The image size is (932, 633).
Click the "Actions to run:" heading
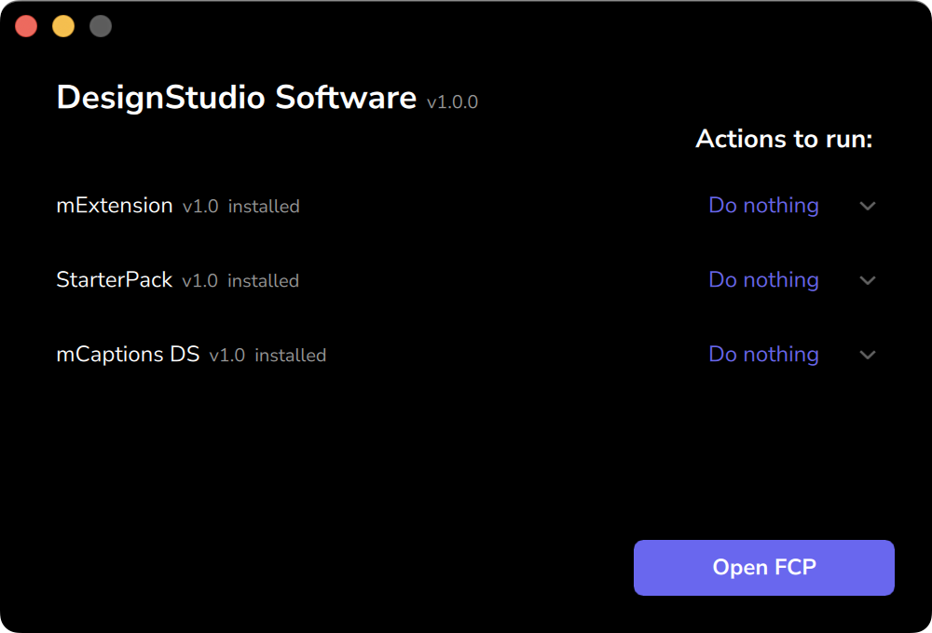pyautogui.click(x=784, y=140)
